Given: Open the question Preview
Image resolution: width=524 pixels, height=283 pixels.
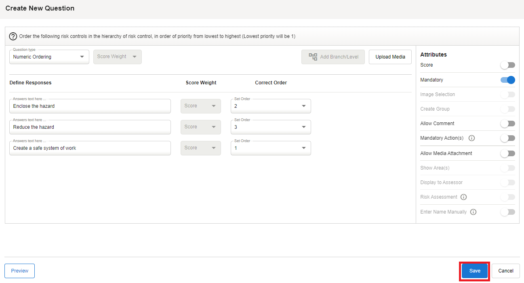Looking at the screenshot, I should [x=19, y=271].
